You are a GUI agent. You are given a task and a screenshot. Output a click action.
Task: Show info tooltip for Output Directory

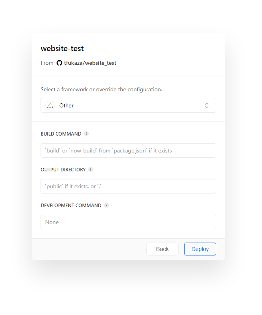point(91,169)
